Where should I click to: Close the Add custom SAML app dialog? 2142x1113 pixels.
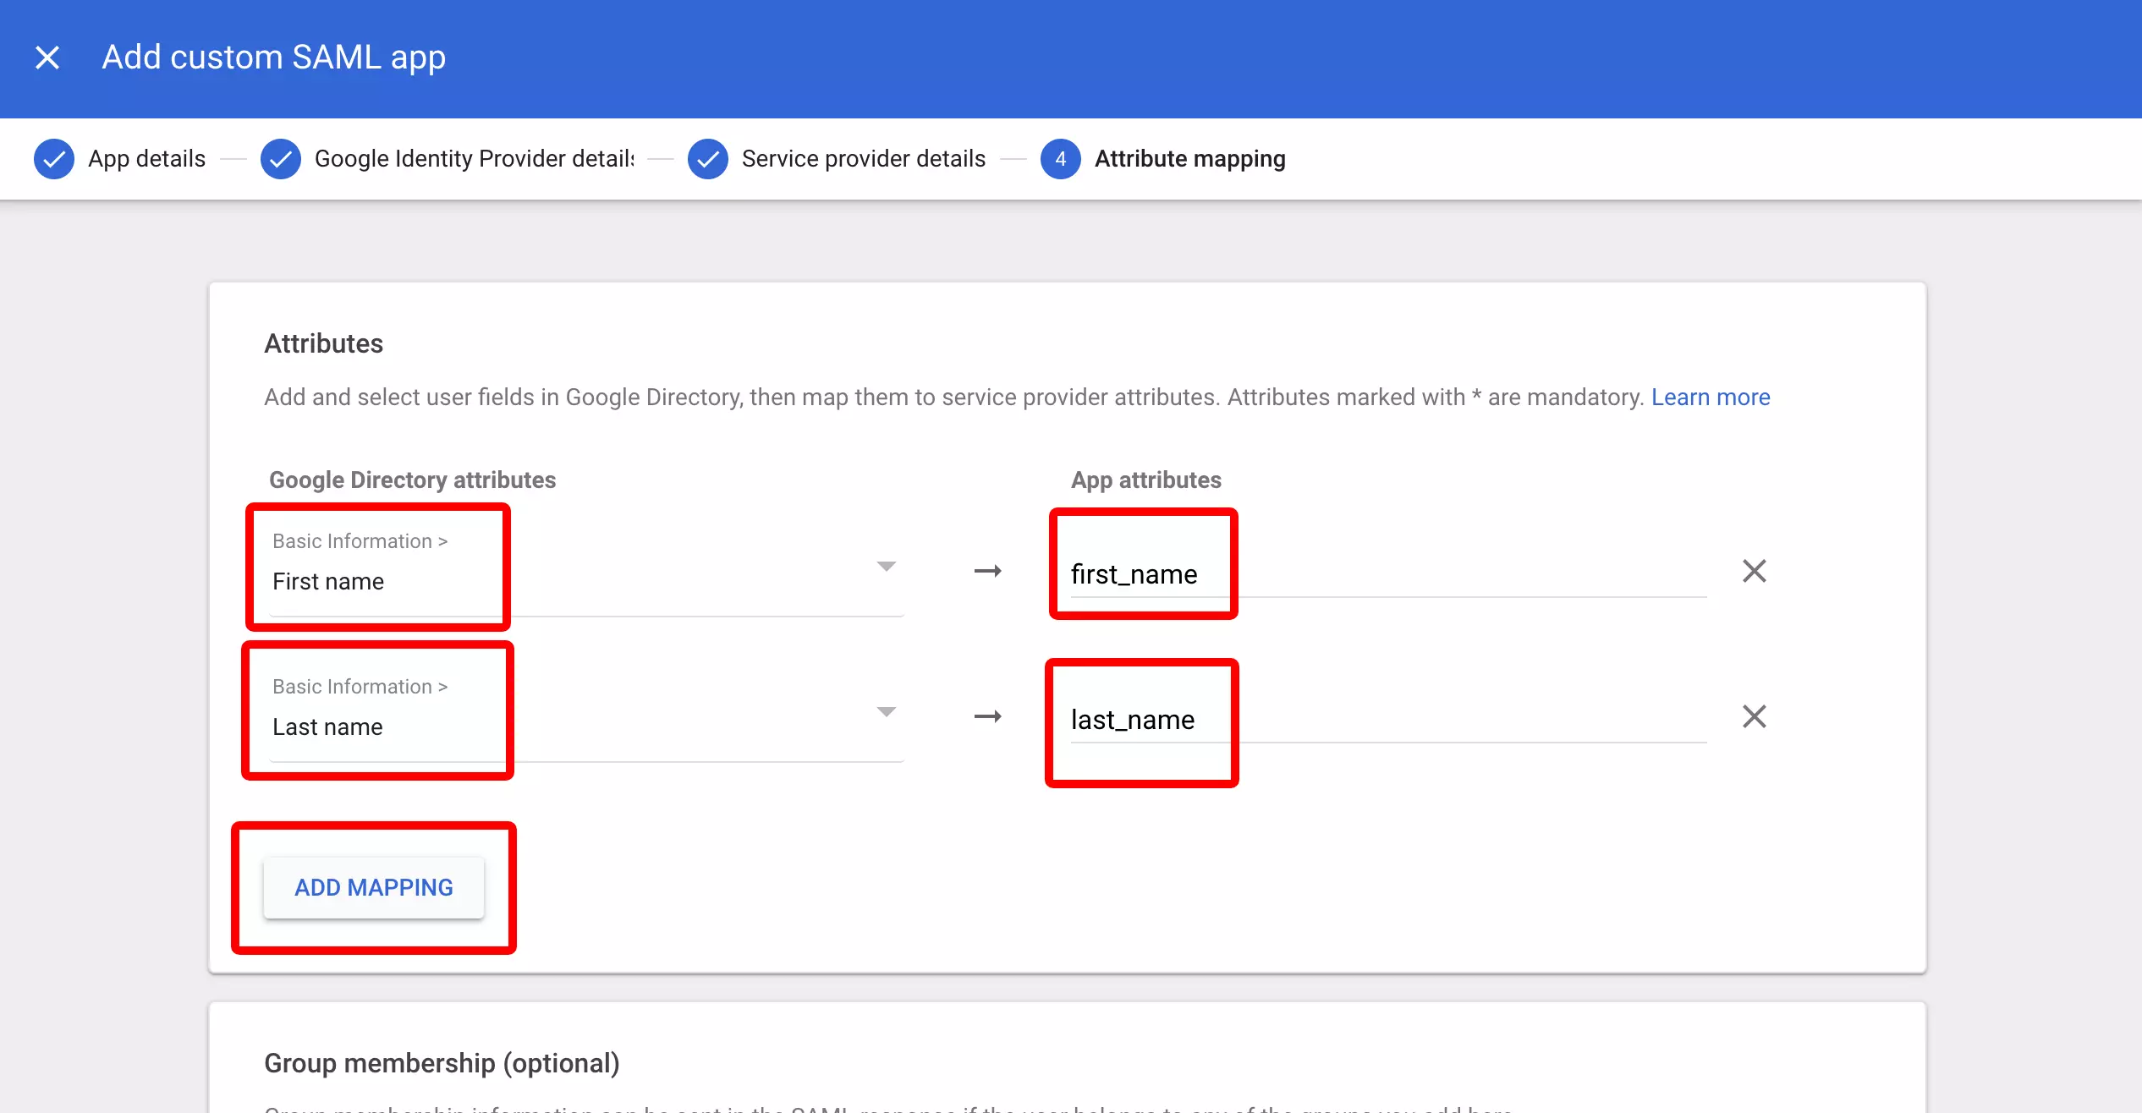[47, 57]
